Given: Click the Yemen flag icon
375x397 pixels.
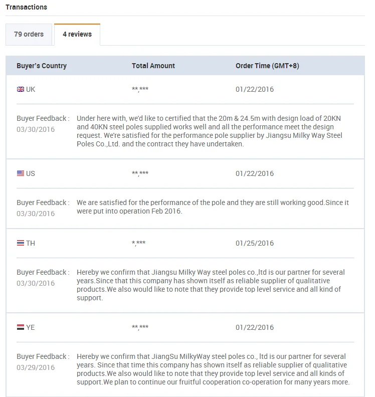Looking at the screenshot, I should point(21,327).
